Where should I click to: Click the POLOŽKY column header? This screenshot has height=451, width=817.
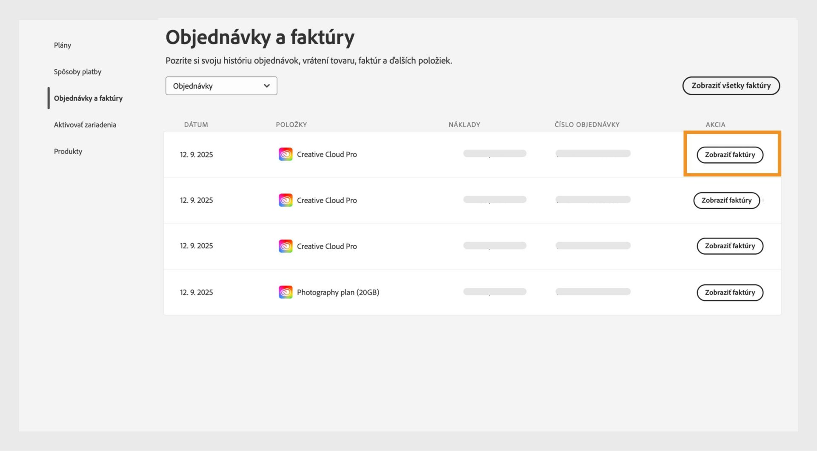pyautogui.click(x=291, y=125)
